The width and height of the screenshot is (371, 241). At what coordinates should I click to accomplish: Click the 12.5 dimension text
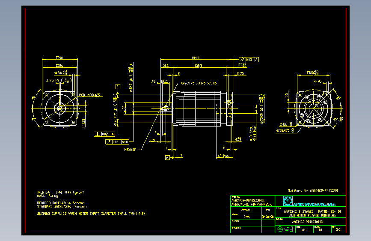pyautogui.click(x=152, y=140)
